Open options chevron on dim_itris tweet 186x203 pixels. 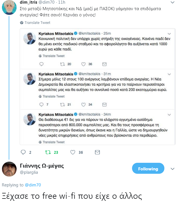click(x=173, y=2)
